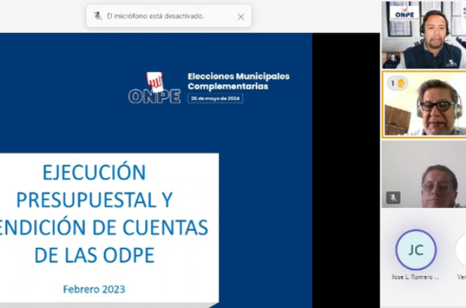Click the raised hand badge numbered 1
This screenshot has width=466, height=308.
(x=398, y=83)
